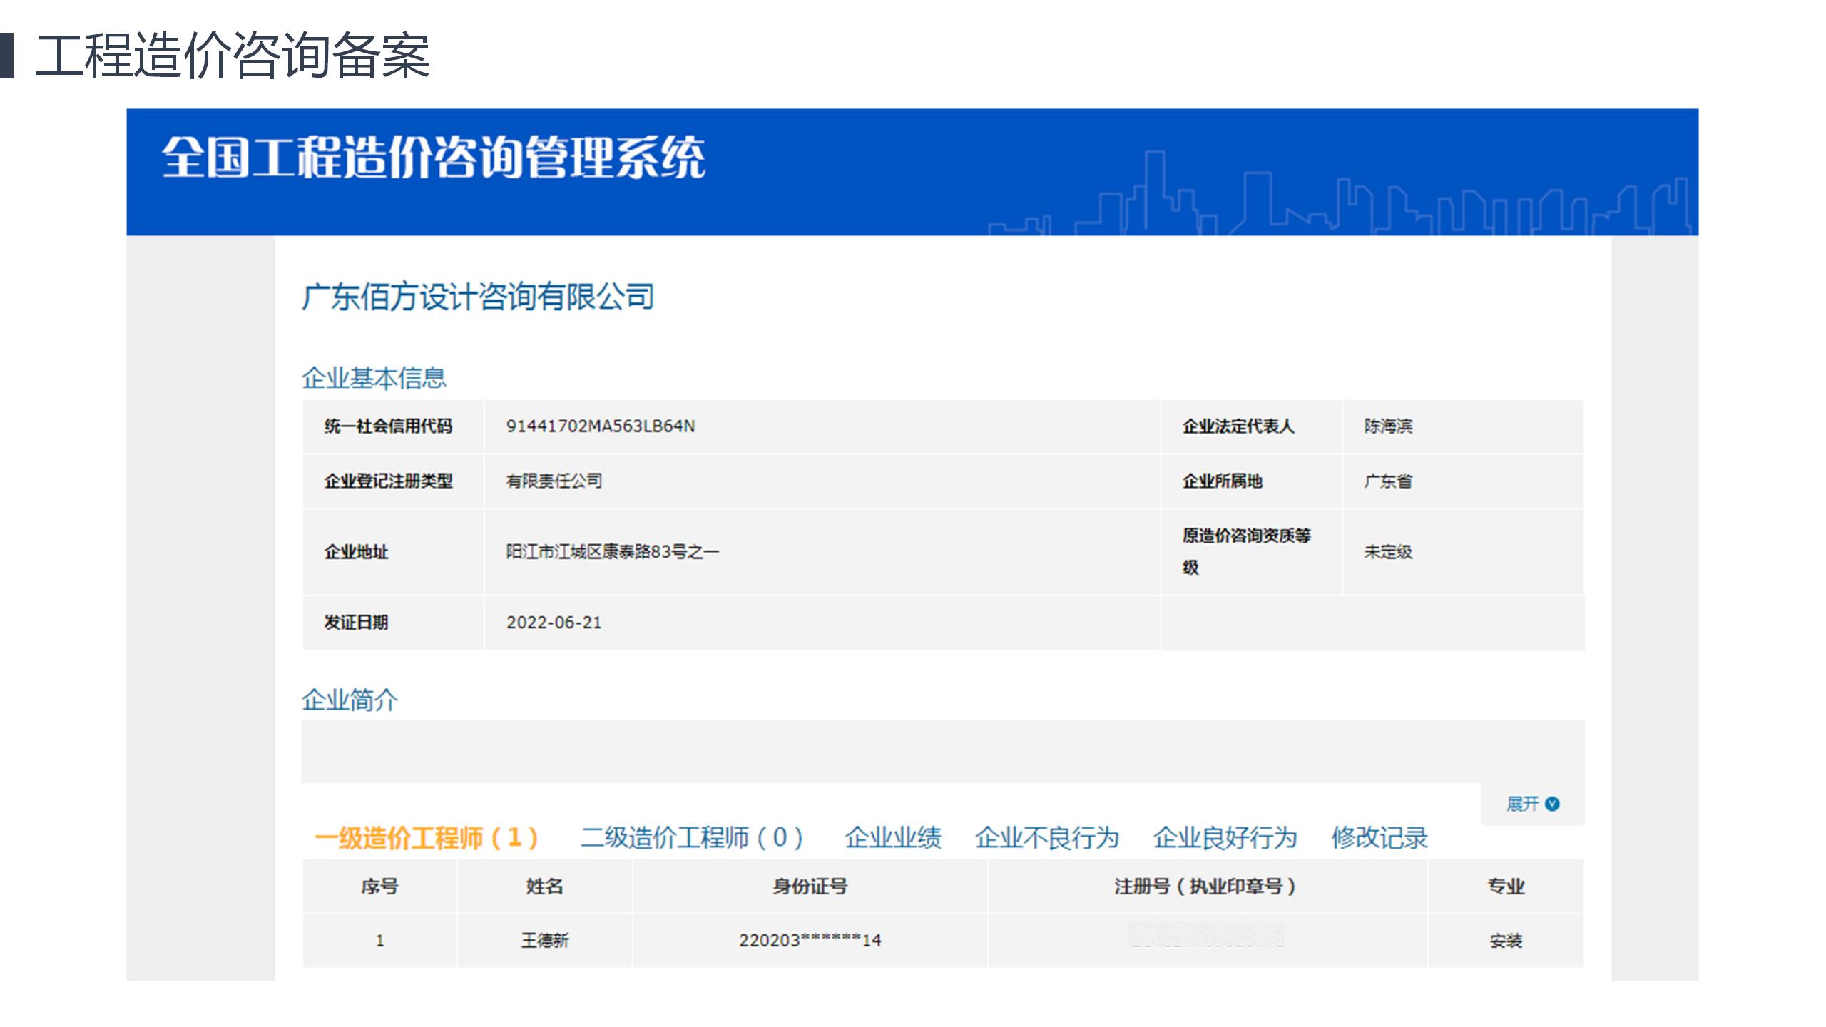
Task: Click the 企业地址 label
Action: point(357,551)
